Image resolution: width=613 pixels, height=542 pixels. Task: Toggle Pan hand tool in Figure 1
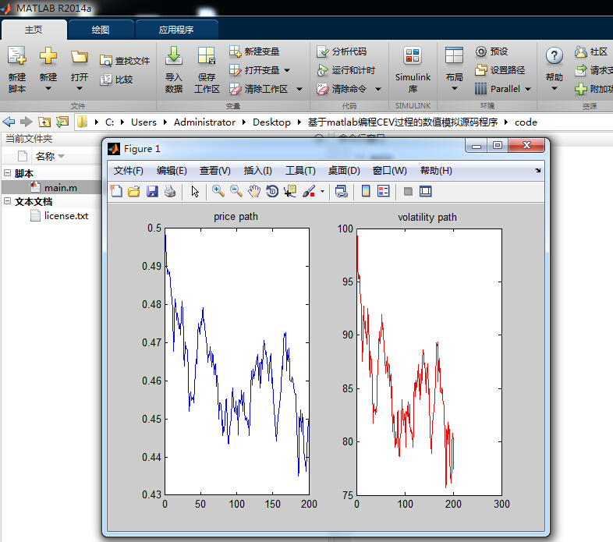pyautogui.click(x=254, y=191)
